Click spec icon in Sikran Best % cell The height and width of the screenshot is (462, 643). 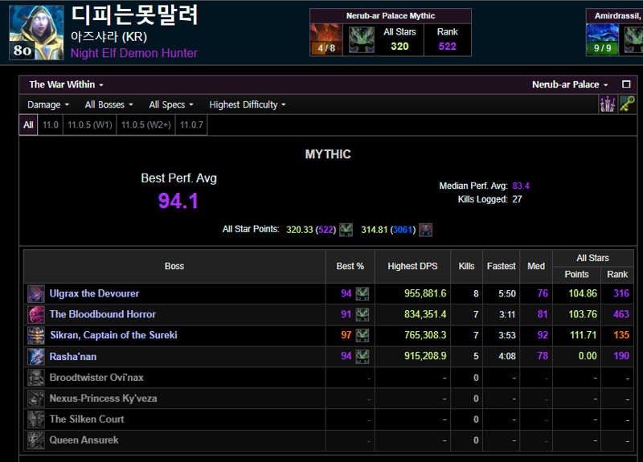click(x=362, y=335)
